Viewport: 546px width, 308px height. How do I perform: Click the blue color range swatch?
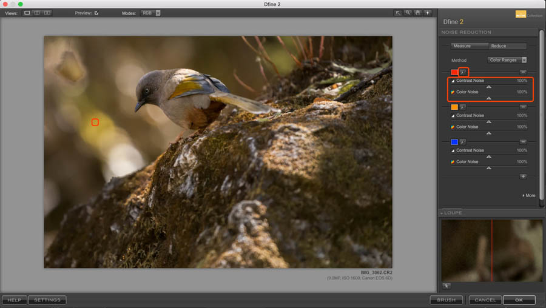click(454, 142)
